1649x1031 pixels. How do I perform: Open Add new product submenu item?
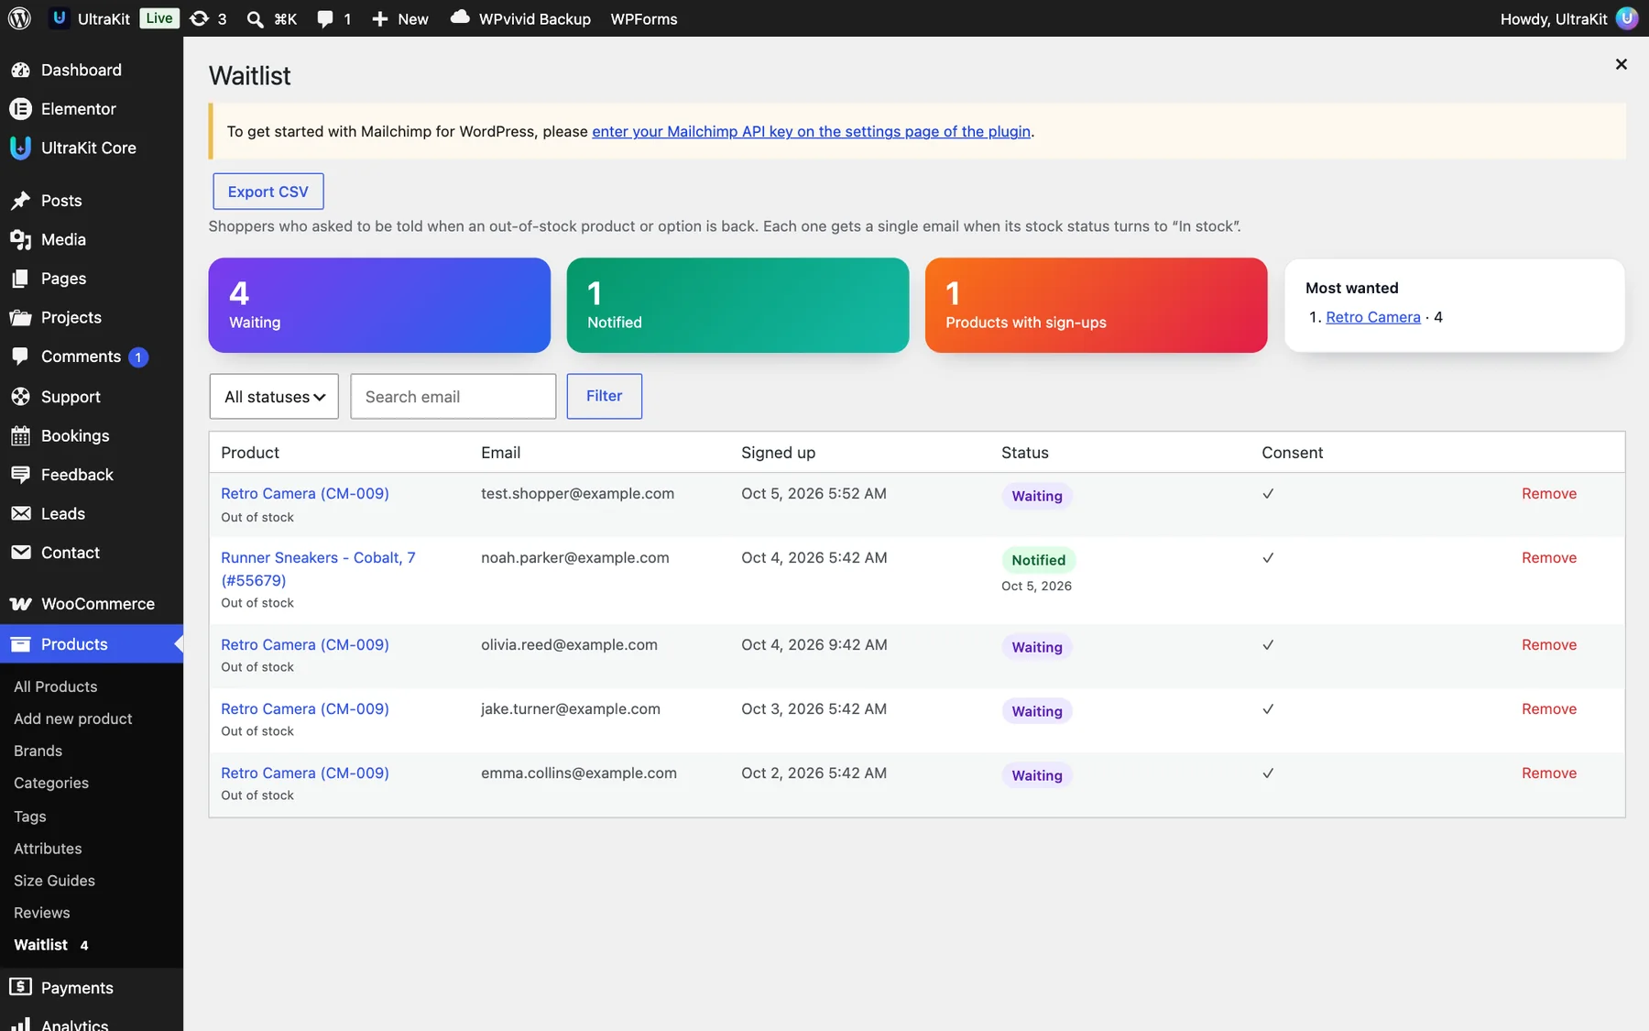coord(73,718)
